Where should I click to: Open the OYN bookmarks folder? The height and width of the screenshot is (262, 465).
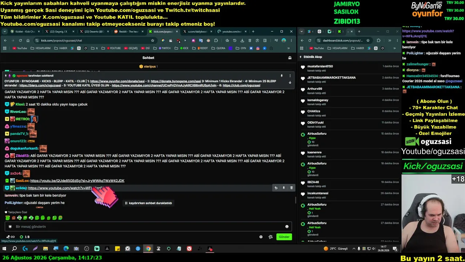click(x=241, y=48)
